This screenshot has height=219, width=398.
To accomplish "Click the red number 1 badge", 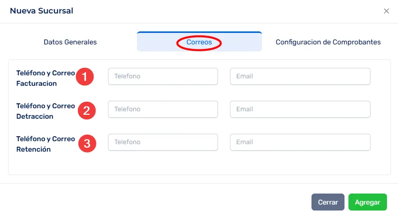I will click(84, 77).
